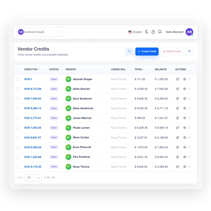The height and width of the screenshot is (211, 211).
Task: Open more actions for Jonas Warrick row
Action: 189,118
